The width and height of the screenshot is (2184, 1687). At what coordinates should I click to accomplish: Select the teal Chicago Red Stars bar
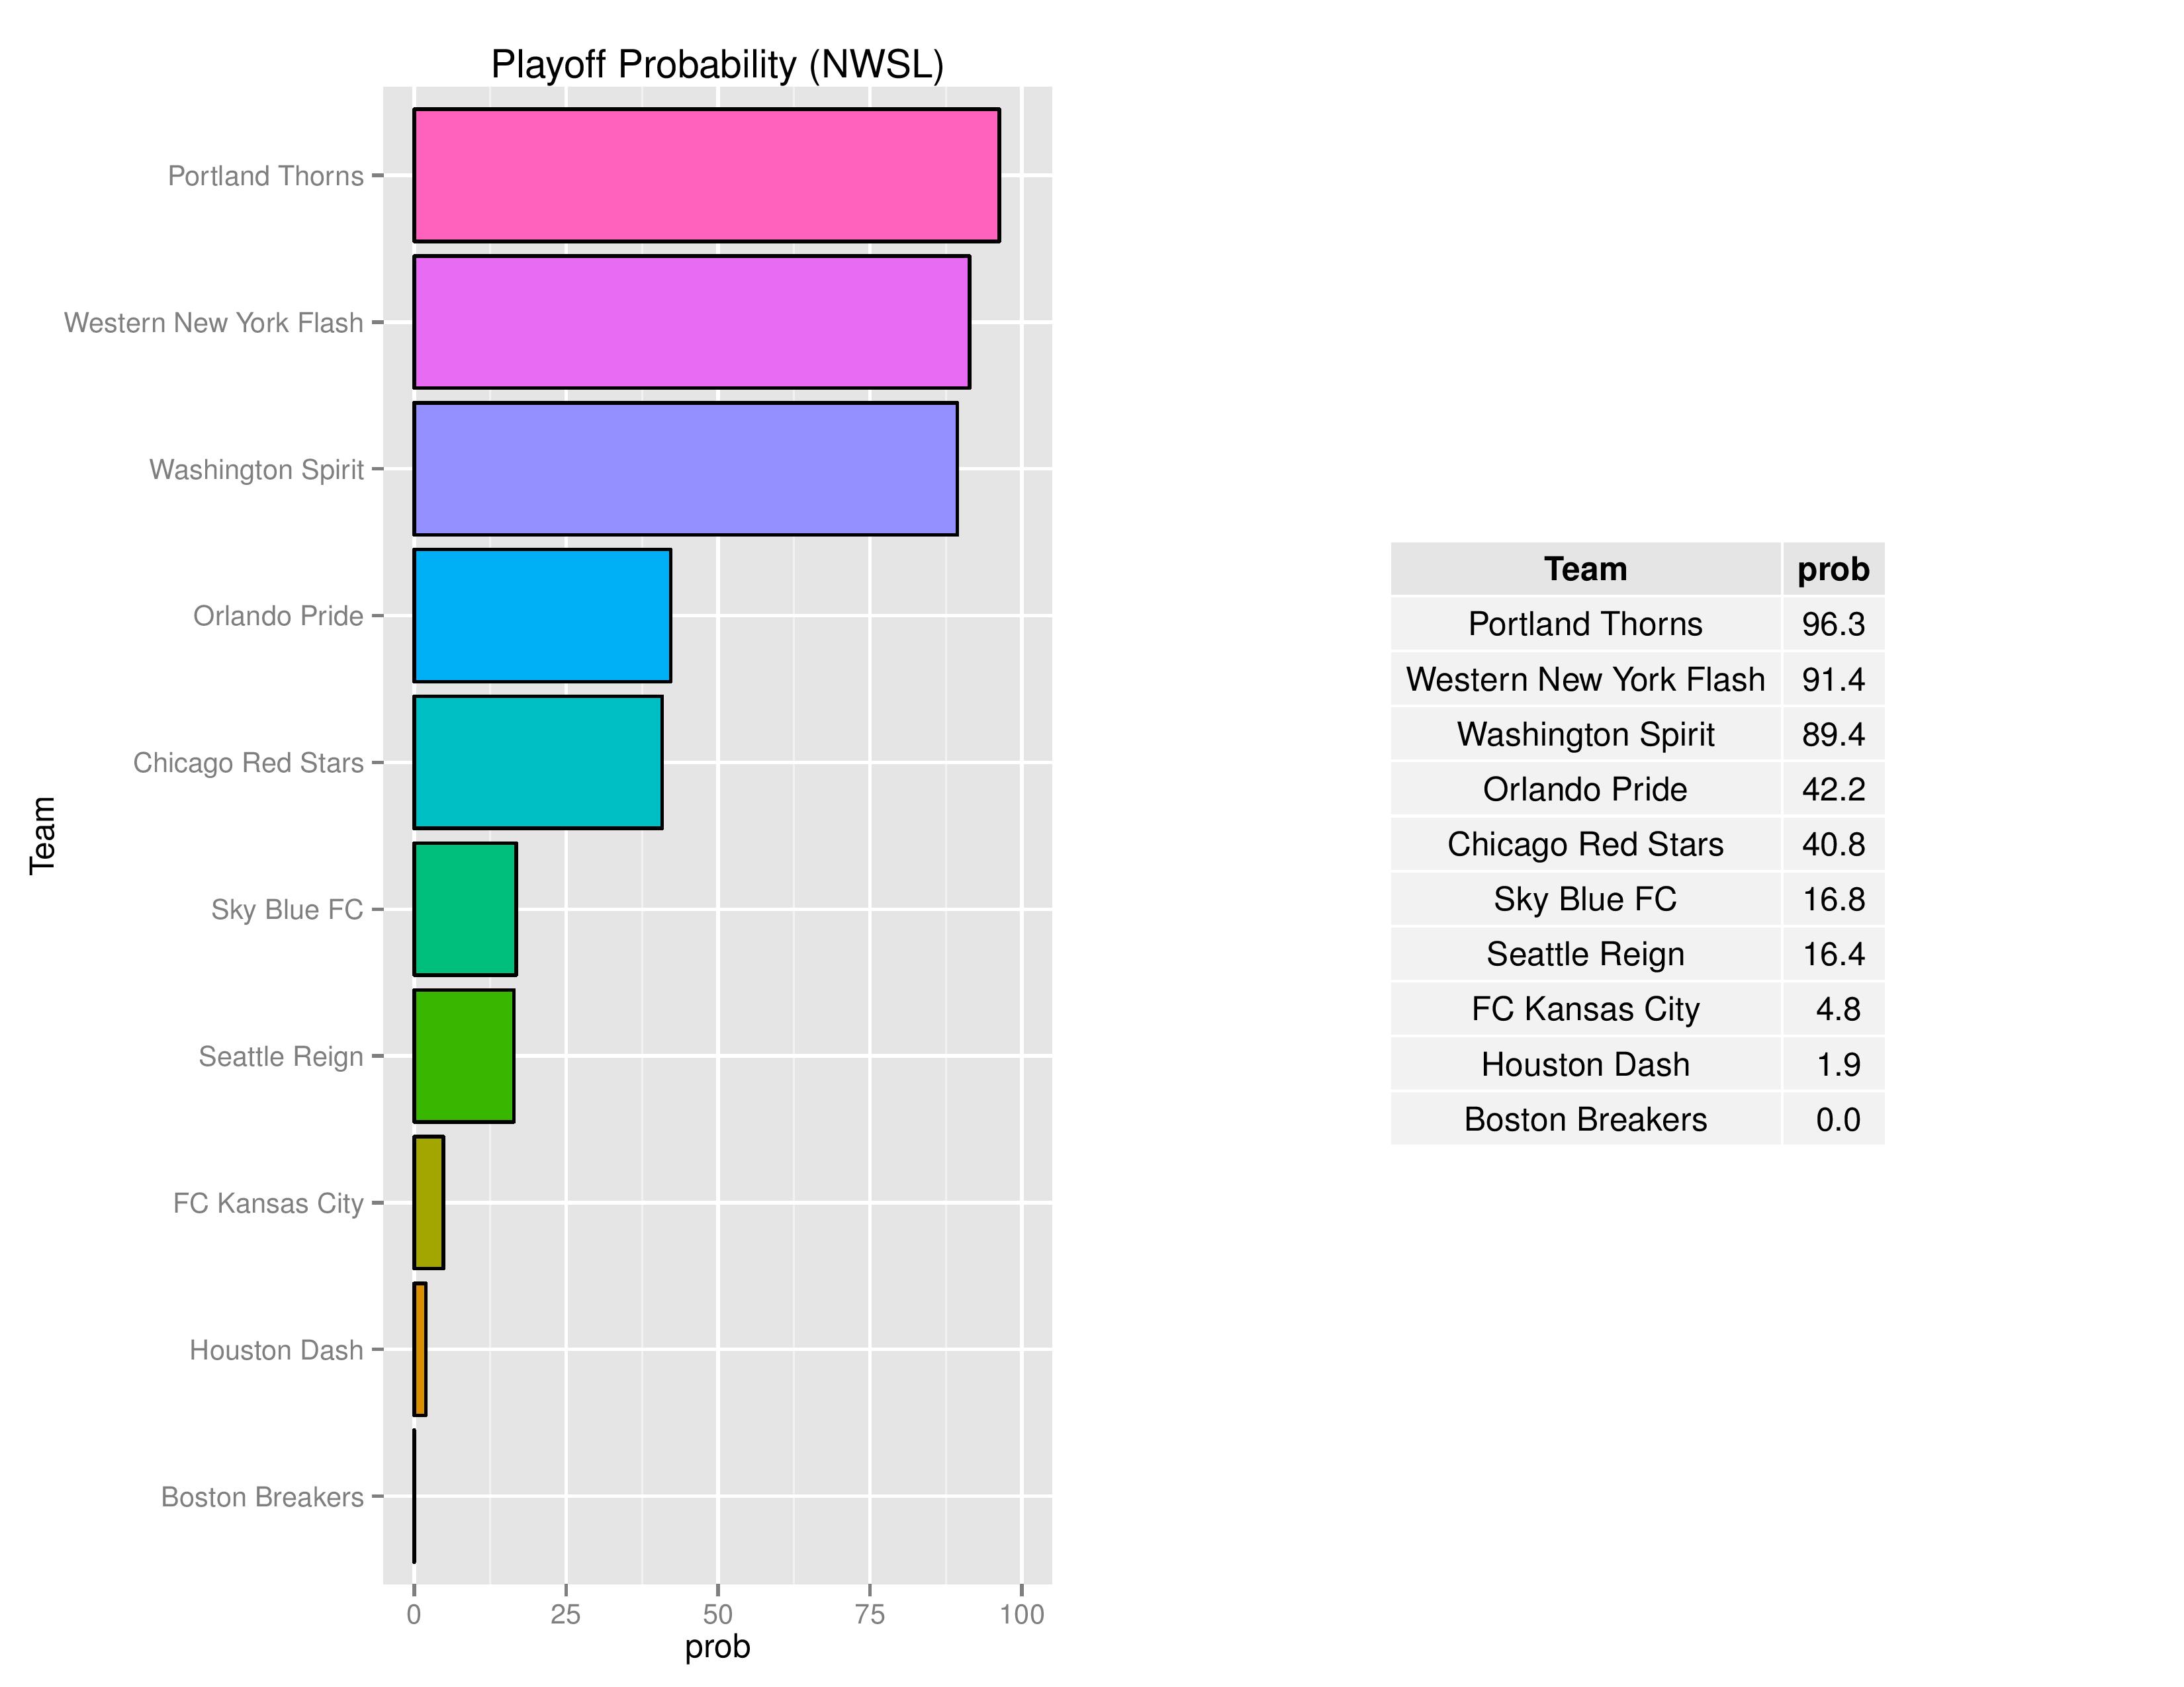(x=538, y=763)
